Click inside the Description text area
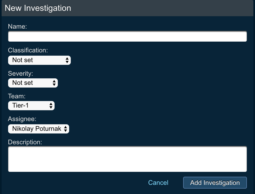This screenshot has height=194, width=255. tap(127, 159)
